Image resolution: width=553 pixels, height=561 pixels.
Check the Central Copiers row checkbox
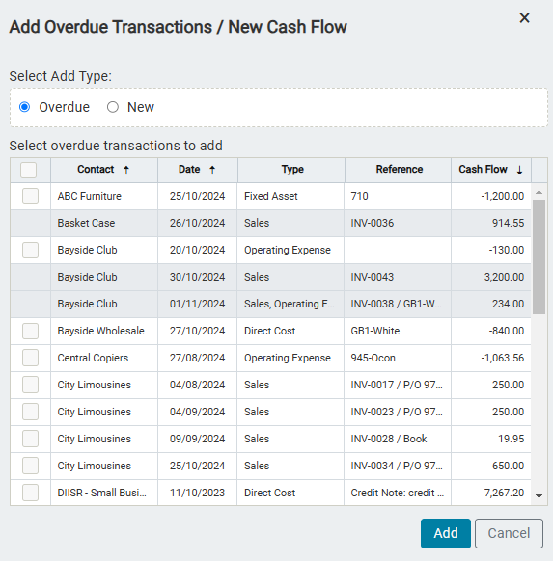click(x=30, y=358)
